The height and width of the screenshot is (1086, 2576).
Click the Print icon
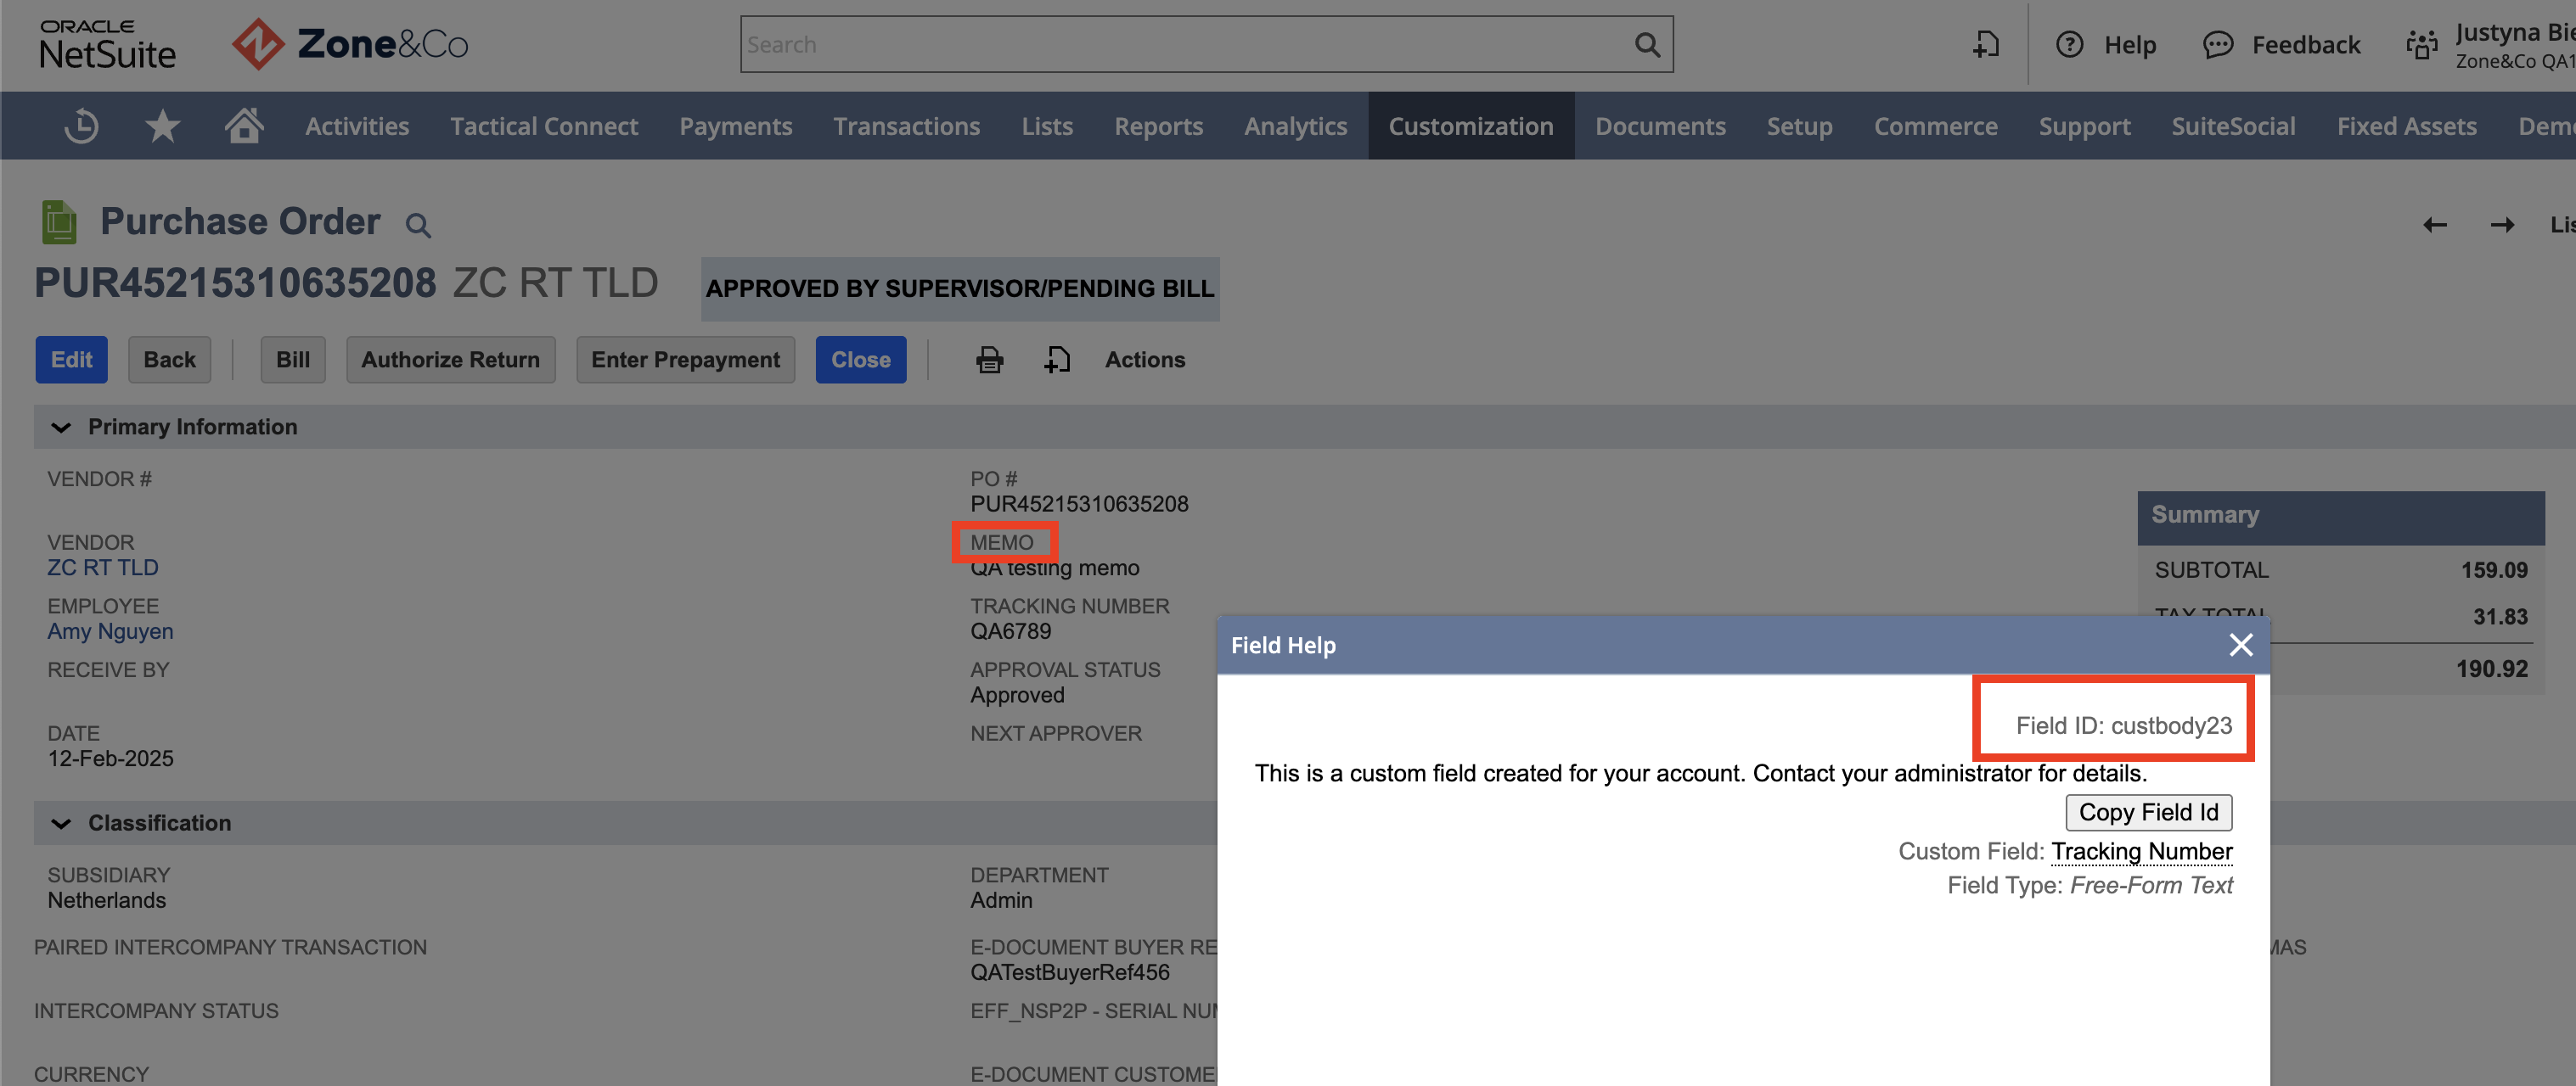(x=989, y=360)
